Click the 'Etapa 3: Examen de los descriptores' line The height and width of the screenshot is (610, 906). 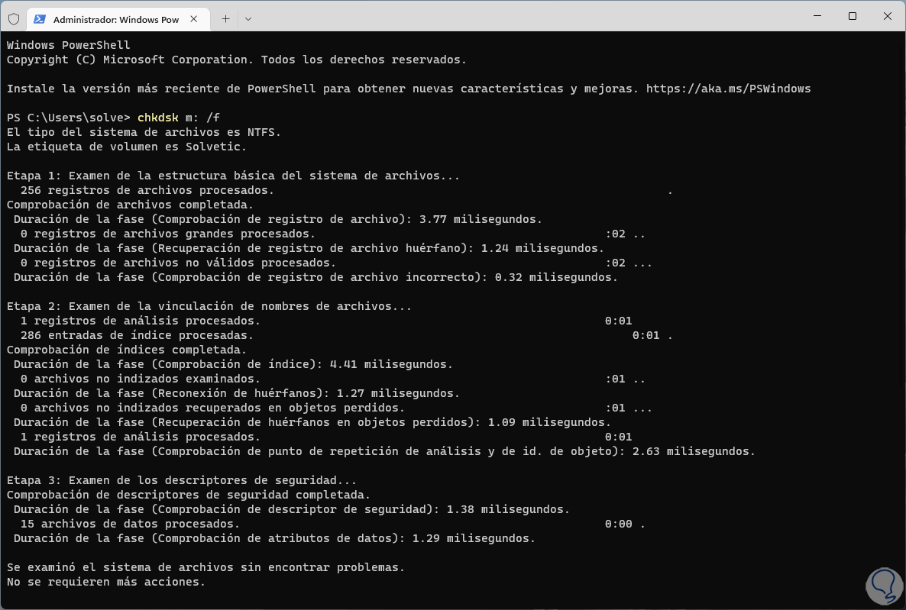click(182, 480)
